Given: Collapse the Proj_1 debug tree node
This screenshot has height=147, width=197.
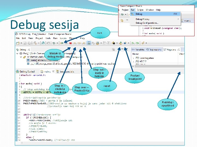Looking at the screenshot, I should (x=17, y=54).
